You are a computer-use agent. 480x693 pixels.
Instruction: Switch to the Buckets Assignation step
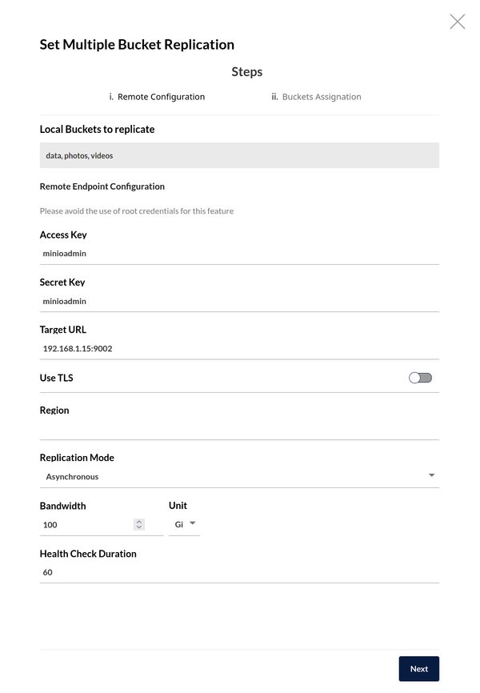coord(316,97)
